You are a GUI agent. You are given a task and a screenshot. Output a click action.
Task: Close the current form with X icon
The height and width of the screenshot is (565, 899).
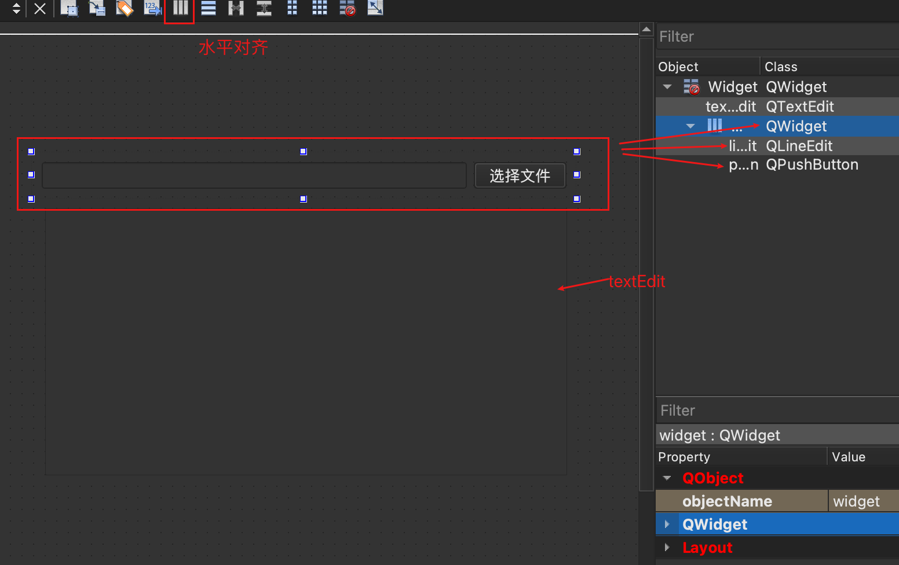click(x=40, y=9)
